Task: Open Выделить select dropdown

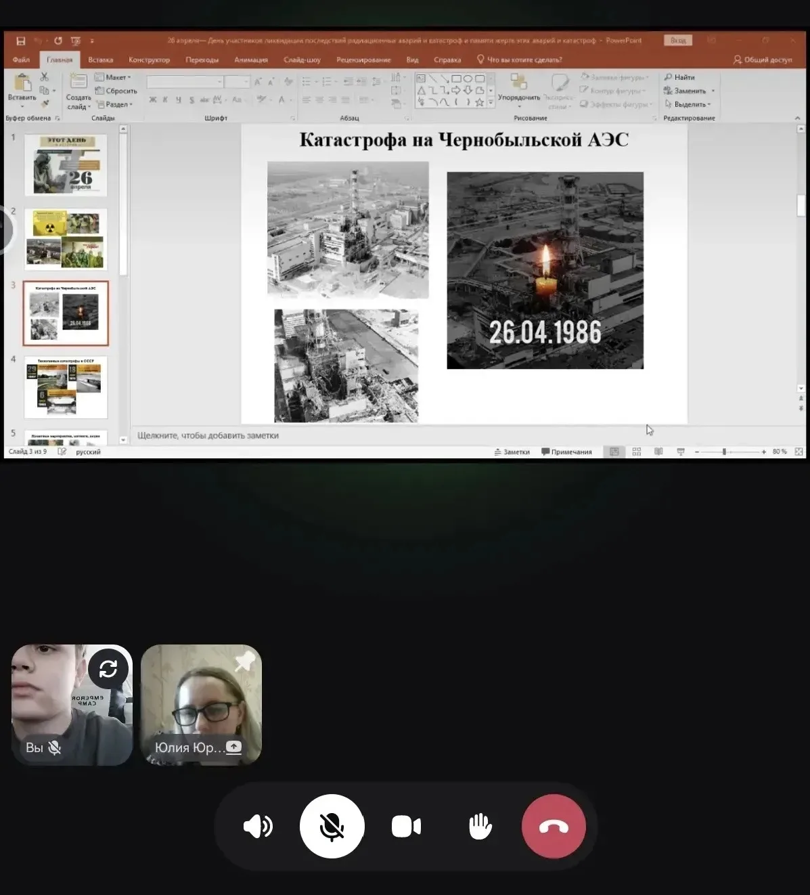Action: (x=688, y=104)
